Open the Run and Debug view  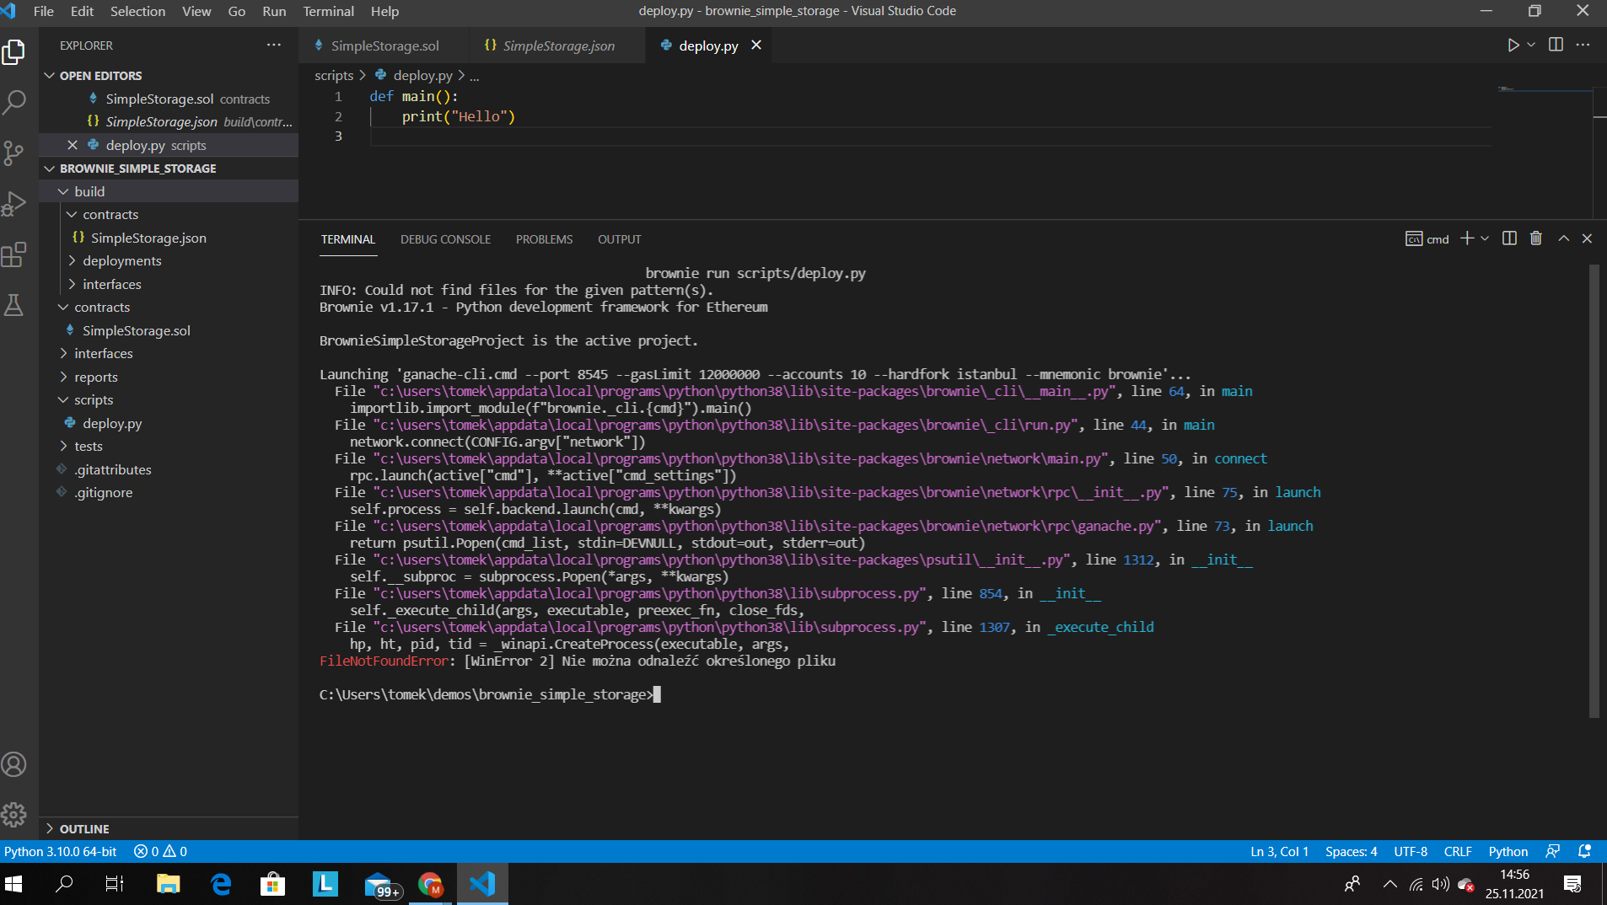coord(14,204)
